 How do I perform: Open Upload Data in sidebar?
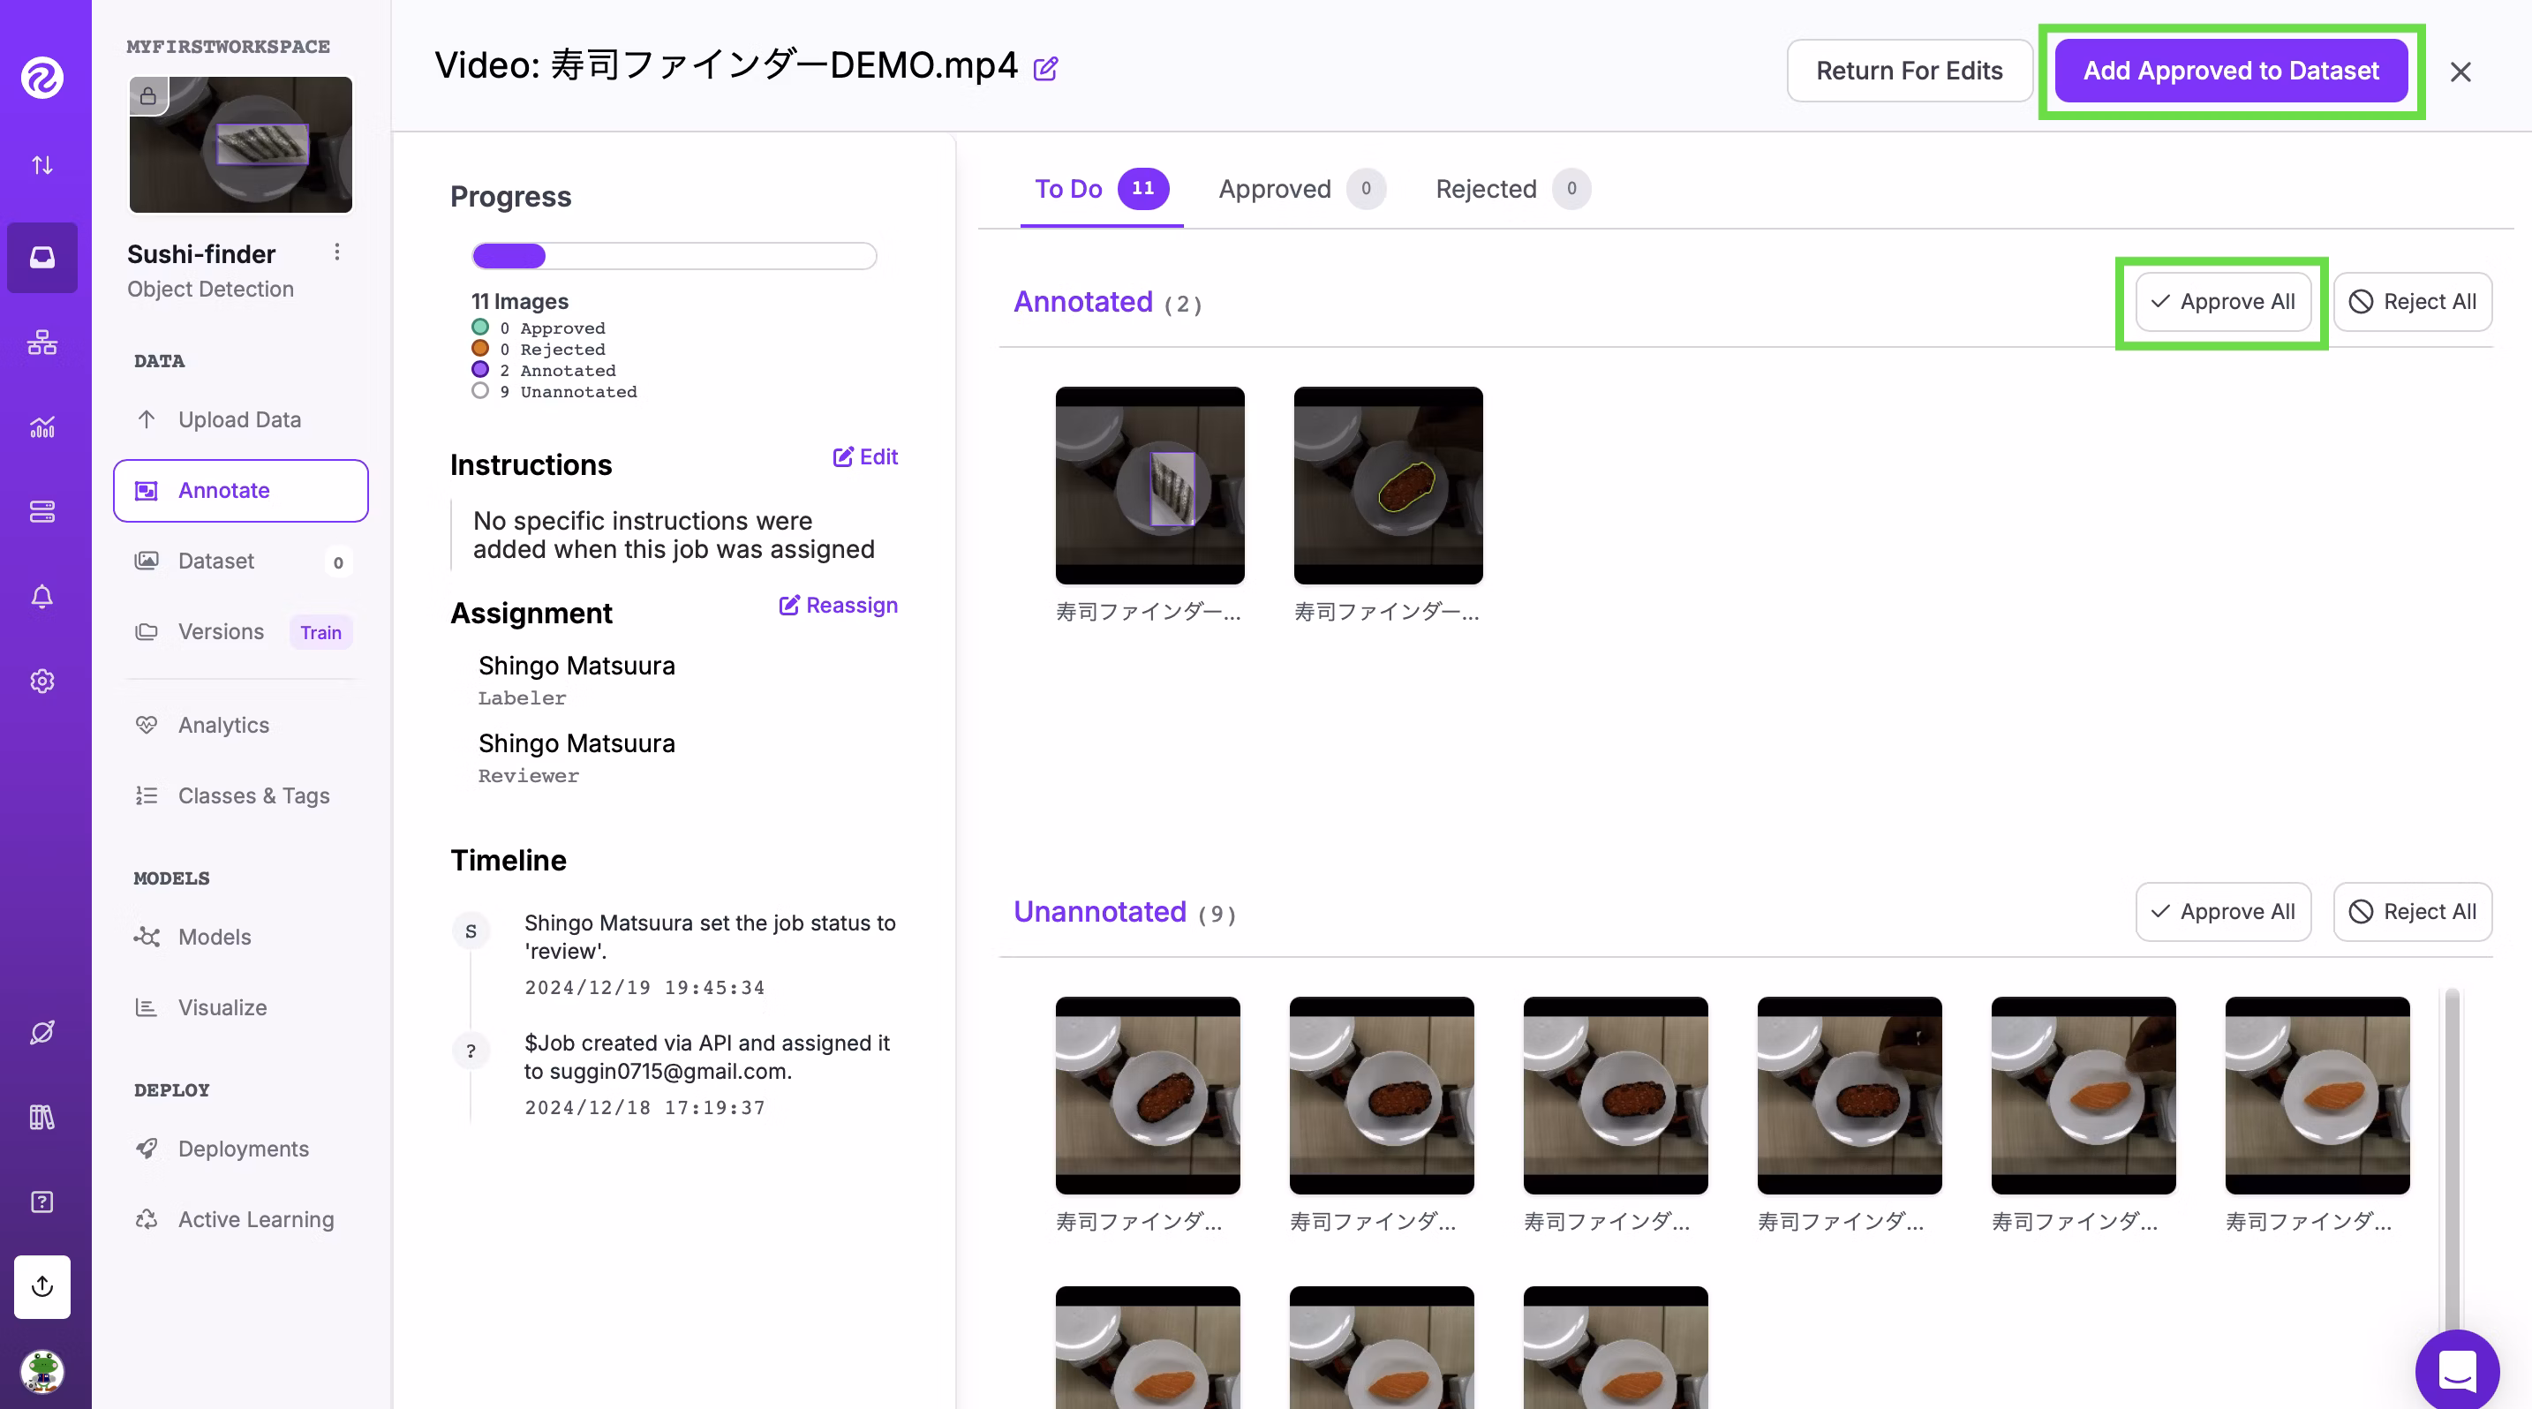[240, 419]
